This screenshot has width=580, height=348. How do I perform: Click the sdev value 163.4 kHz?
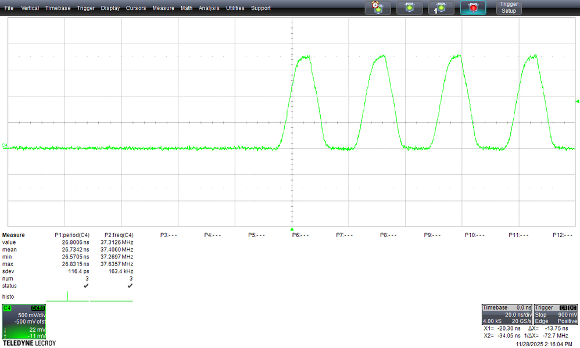(120, 271)
